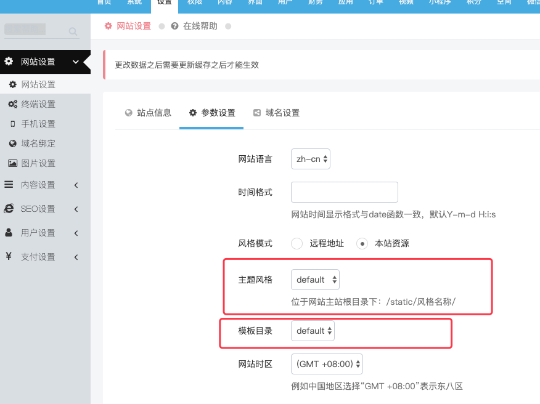Viewport: 540px width, 404px height.
Task: Click the red gear icon beside breadcrumb 网站设置
Action: [108, 26]
